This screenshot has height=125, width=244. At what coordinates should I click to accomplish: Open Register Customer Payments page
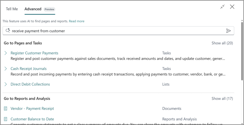pos(34,53)
